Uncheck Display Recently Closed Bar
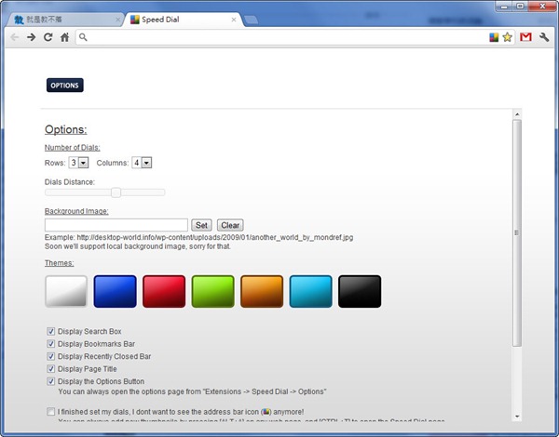The width and height of the screenshot is (559, 437). 51,356
